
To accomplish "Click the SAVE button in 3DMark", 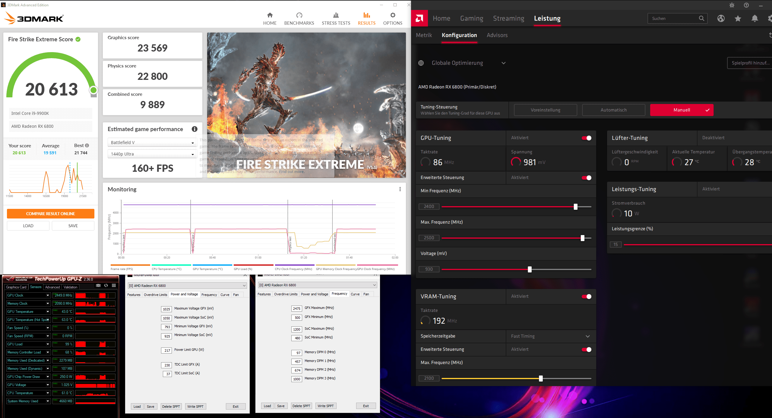I will (73, 226).
